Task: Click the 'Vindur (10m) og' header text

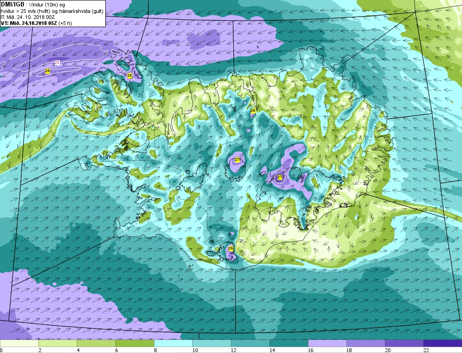Action: 47,5
